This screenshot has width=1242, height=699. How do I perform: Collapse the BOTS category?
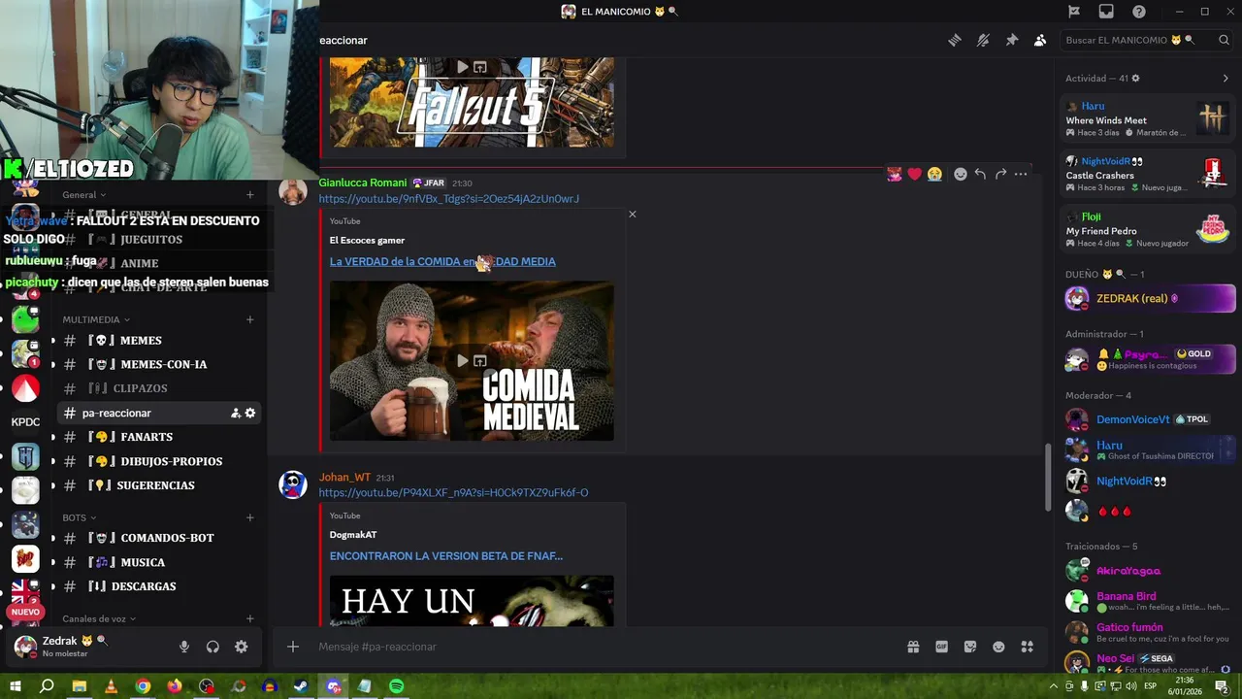[80, 517]
